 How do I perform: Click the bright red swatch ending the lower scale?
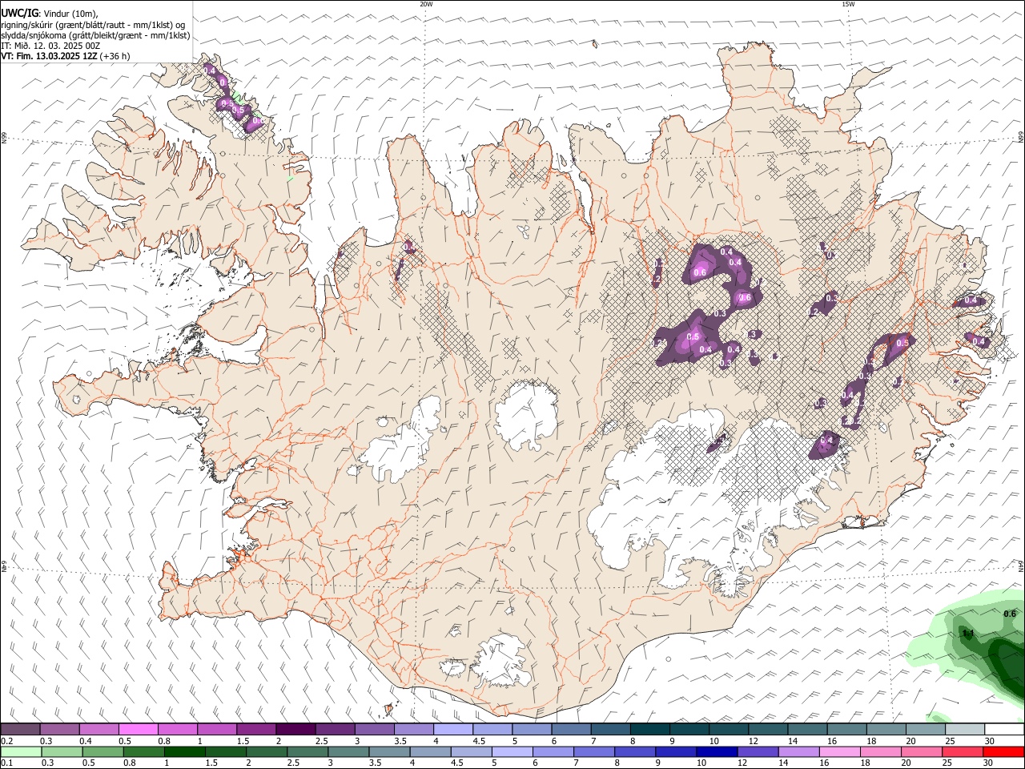1003,751
